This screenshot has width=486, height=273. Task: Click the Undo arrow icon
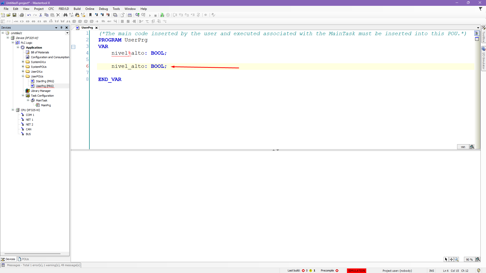pyautogui.click(x=29, y=15)
